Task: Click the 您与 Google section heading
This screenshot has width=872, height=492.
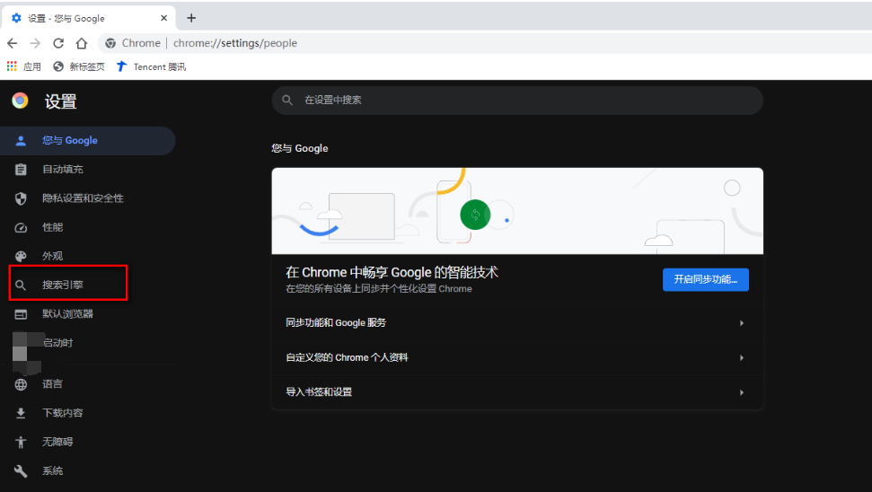Action: [x=300, y=148]
